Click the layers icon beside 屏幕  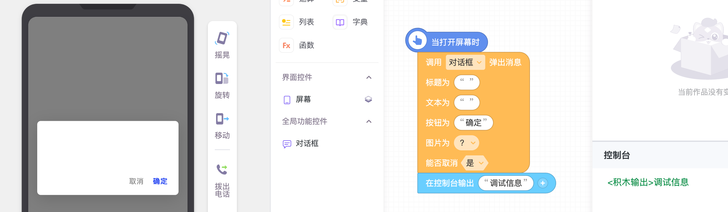tap(368, 99)
